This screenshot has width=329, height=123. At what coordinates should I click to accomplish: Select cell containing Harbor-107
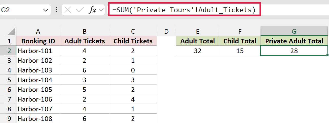tap(38, 109)
